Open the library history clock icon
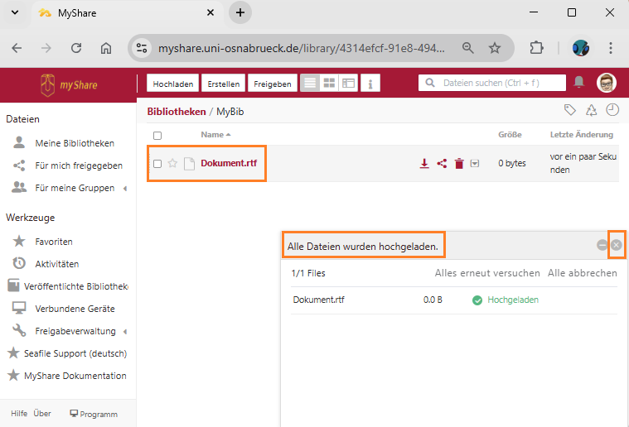This screenshot has width=629, height=427. (612, 110)
